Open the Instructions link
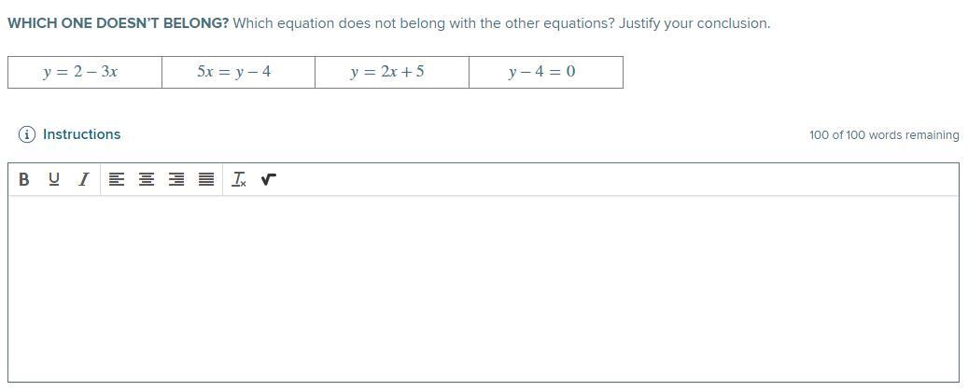The height and width of the screenshot is (391, 968). tap(81, 134)
